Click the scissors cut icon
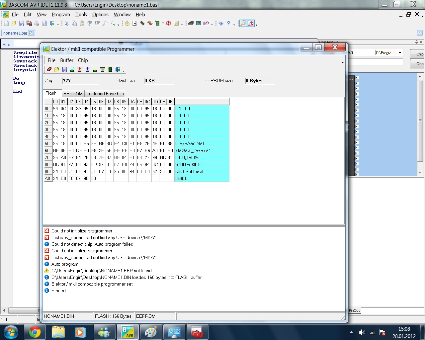The width and height of the screenshot is (425, 340). tap(67, 23)
